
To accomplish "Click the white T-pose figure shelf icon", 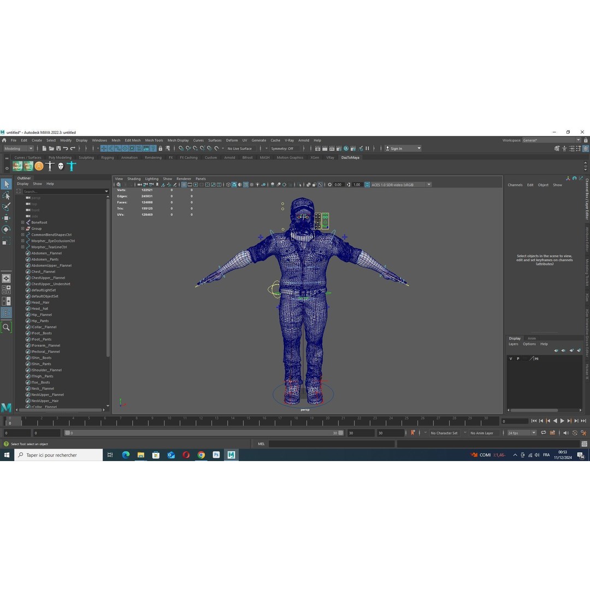I will (x=50, y=166).
